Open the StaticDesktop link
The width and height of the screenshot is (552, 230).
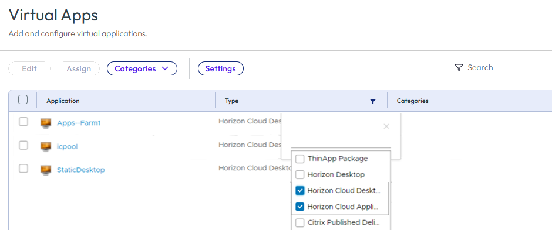coord(81,170)
